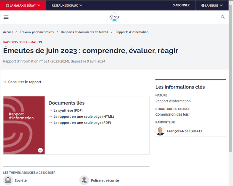
Task: Open Rapports d'information breadcrumb link
Action: tap(132, 32)
